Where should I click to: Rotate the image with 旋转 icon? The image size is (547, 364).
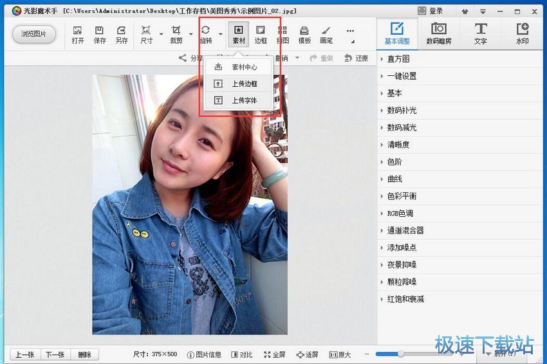[x=206, y=35]
